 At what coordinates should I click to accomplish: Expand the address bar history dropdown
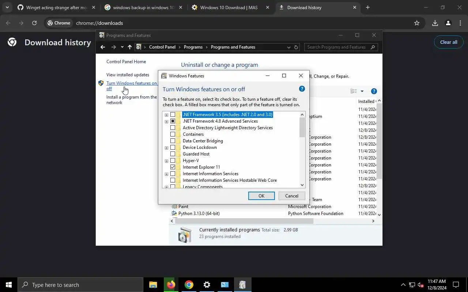tap(289, 47)
